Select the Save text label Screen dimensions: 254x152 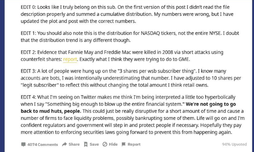click(94, 144)
